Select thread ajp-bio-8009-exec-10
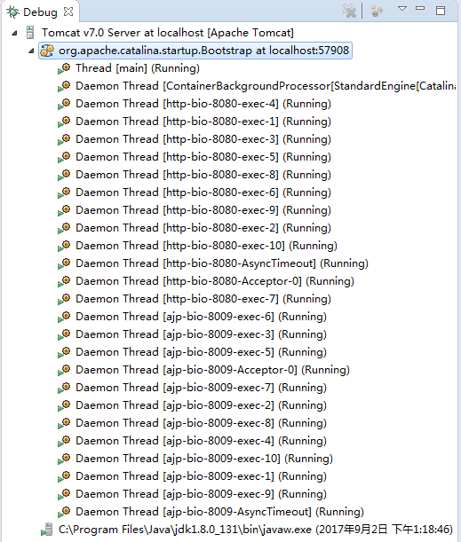This screenshot has height=542, width=461. (204, 459)
